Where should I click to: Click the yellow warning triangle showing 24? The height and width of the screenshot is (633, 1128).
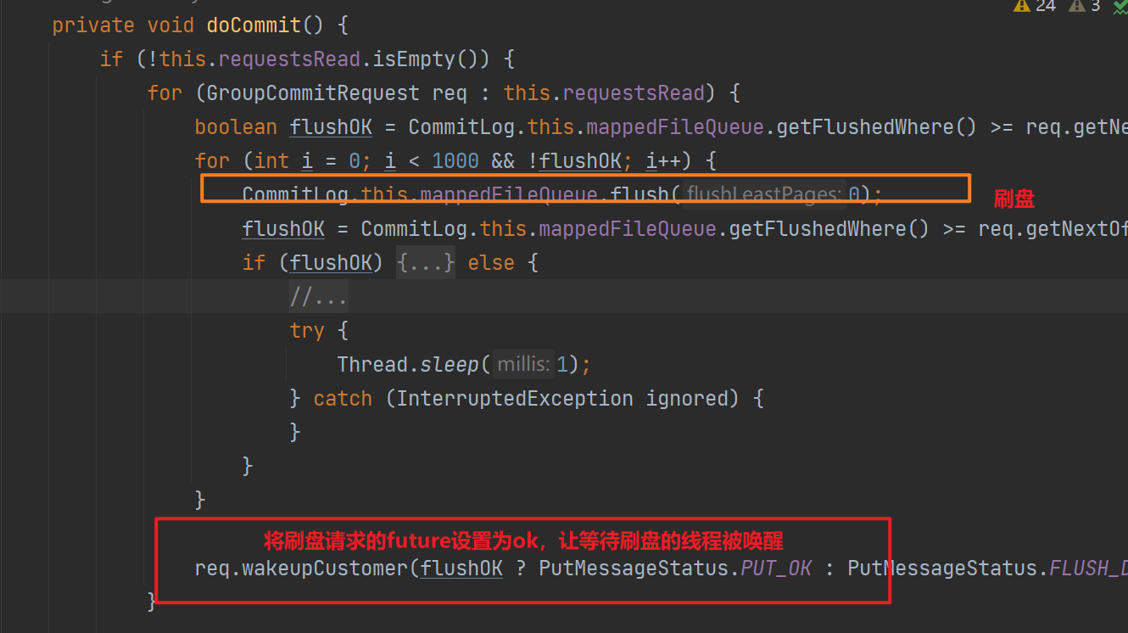1021,6
